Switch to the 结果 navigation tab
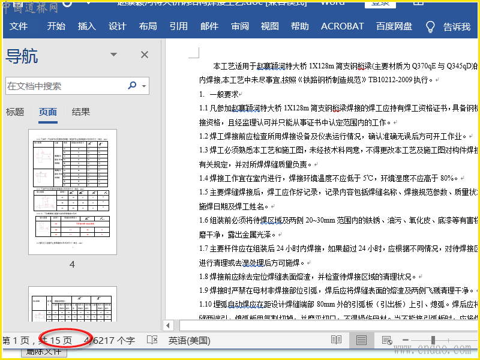 pos(81,112)
